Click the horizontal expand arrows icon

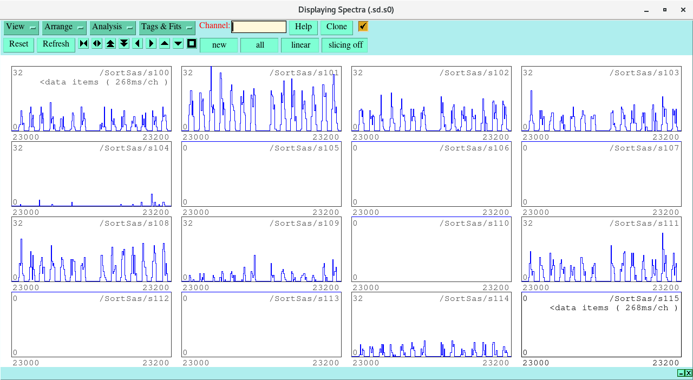(x=97, y=44)
